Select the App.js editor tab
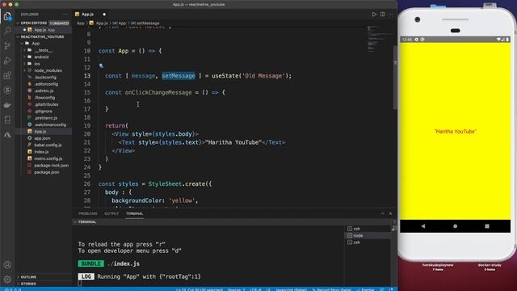Image resolution: width=517 pixels, height=291 pixels. pos(87,15)
